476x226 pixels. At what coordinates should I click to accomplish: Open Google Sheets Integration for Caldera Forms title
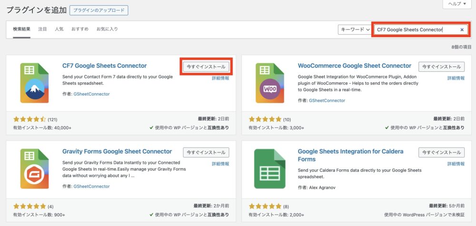coord(351,155)
